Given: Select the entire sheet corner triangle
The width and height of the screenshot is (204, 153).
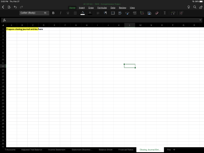Looking at the screenshot, I should pyautogui.click(x=3, y=25).
